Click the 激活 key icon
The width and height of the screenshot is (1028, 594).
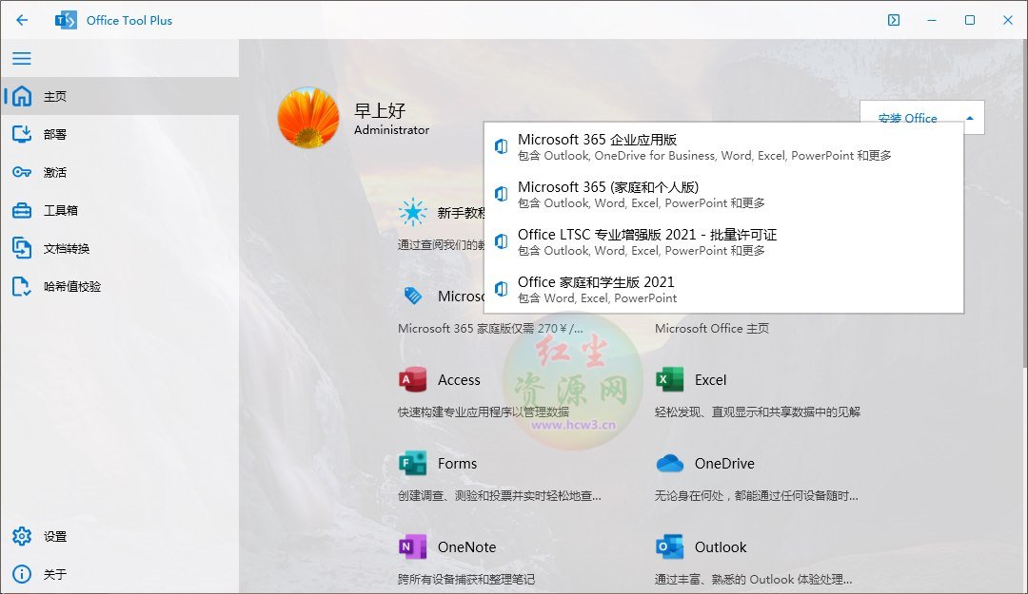coord(22,172)
